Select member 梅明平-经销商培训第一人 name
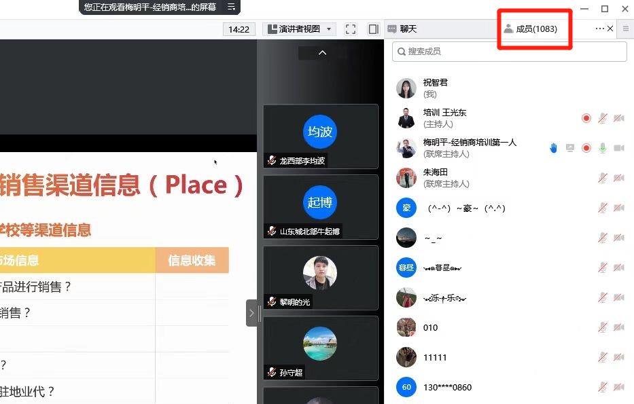634x404 pixels. point(470,143)
